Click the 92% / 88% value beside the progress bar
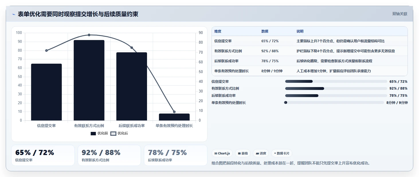This screenshot has width=419, height=177. click(398, 88)
